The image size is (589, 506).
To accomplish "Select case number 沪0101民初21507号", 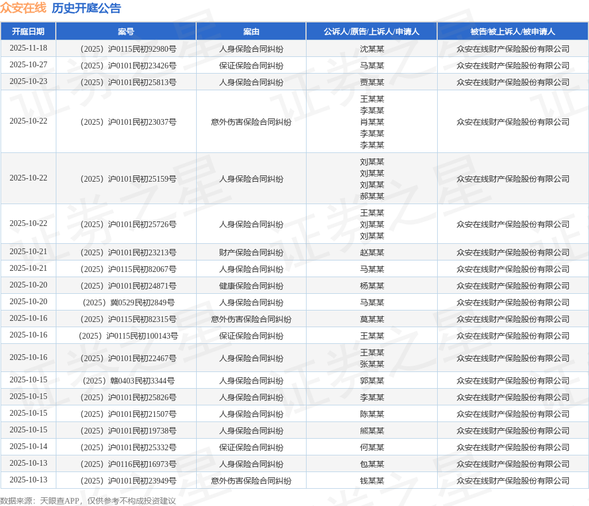I will coord(142,415).
